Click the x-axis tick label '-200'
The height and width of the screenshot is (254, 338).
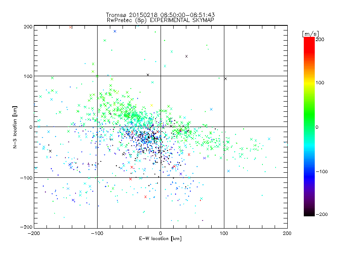34,233
